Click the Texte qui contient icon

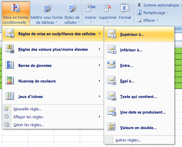click(x=112, y=96)
